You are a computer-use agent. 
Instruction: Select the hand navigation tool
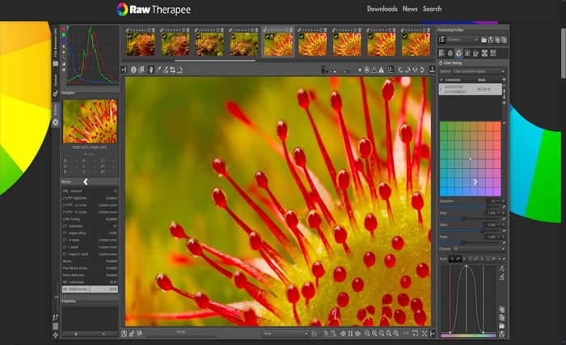pos(151,70)
